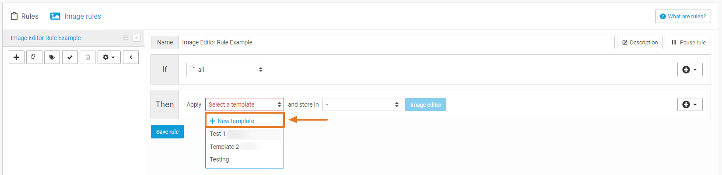Click the duplicate rule copy icon
Viewport: 722px width, 175px height.
[x=35, y=57]
